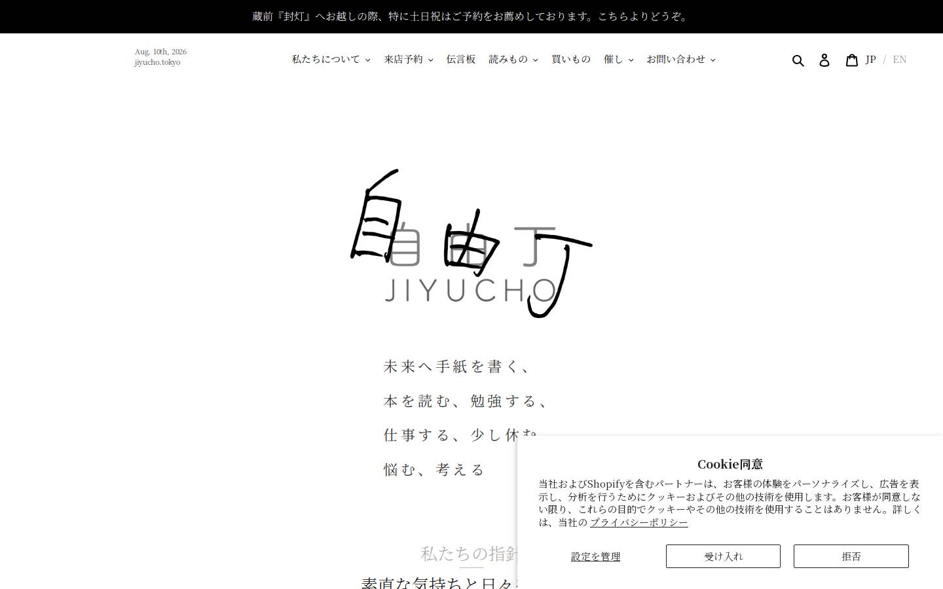Switch language to EN
Image resolution: width=943 pixels, height=589 pixels.
coord(900,60)
